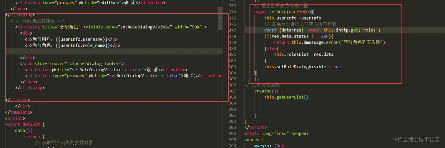Click the width="50%" attribute

tap(188, 27)
